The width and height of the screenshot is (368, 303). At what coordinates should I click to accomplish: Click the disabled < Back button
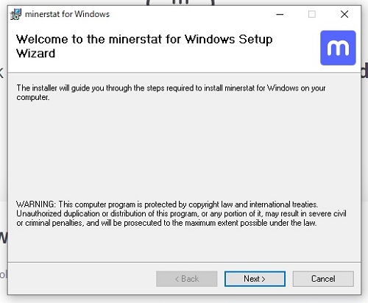[187, 279]
